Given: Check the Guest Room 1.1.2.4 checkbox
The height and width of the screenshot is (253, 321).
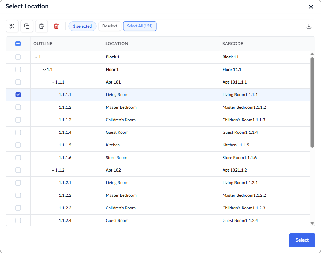Looking at the screenshot, I should click(x=18, y=221).
